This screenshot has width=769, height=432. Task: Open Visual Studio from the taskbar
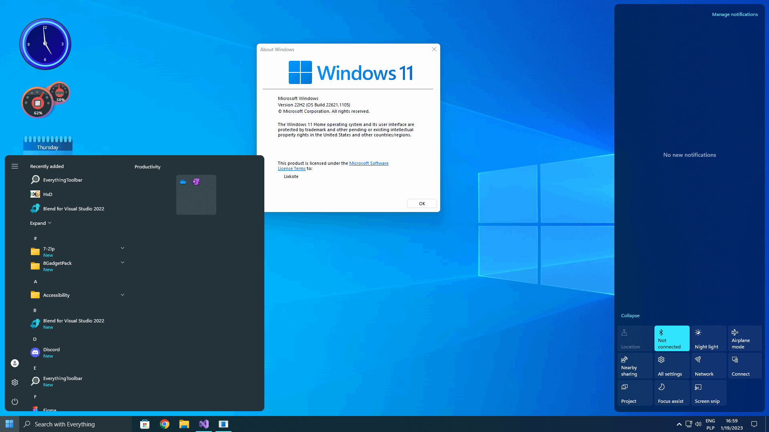[204, 424]
